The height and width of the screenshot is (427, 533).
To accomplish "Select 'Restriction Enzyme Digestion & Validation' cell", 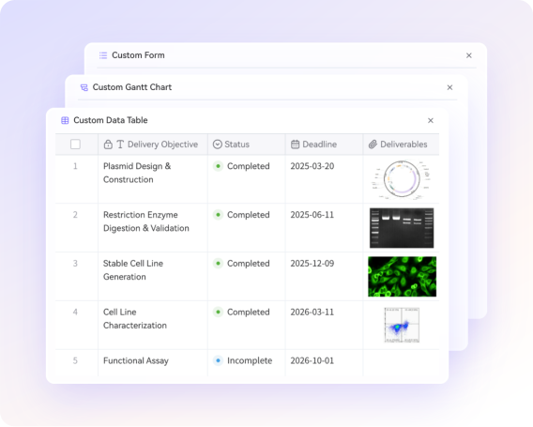I will [153, 228].
